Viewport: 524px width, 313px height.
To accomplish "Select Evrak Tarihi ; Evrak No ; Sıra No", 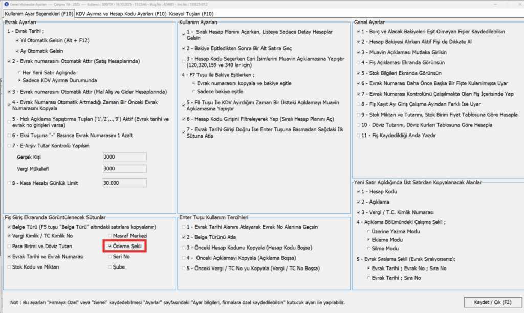I will point(368,268).
